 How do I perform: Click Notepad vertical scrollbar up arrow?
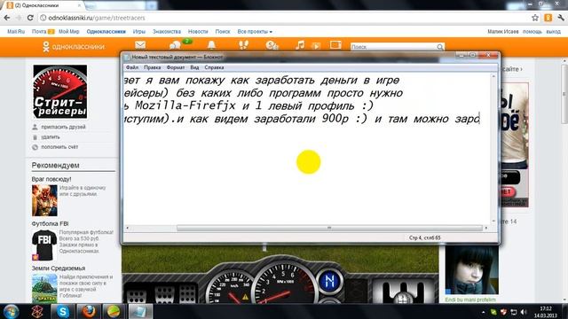coord(493,77)
